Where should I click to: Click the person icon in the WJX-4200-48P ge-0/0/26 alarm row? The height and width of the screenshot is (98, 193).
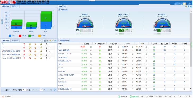46,51
